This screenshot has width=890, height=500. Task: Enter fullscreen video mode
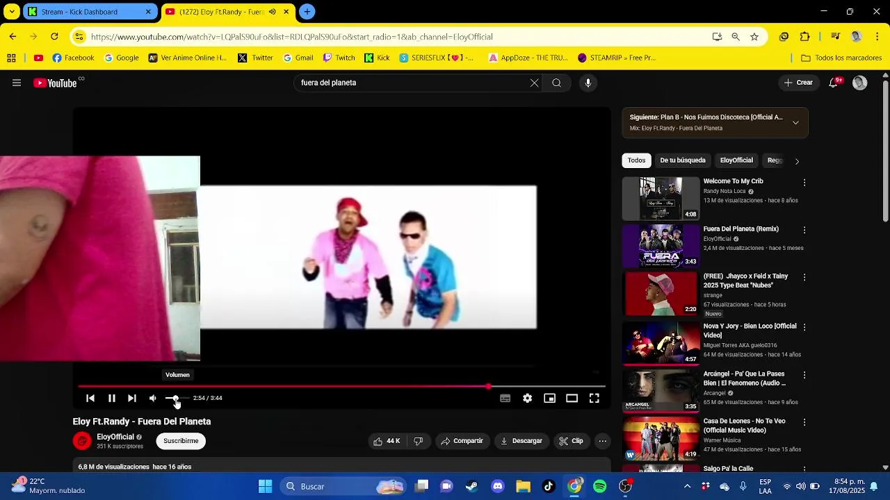(594, 398)
